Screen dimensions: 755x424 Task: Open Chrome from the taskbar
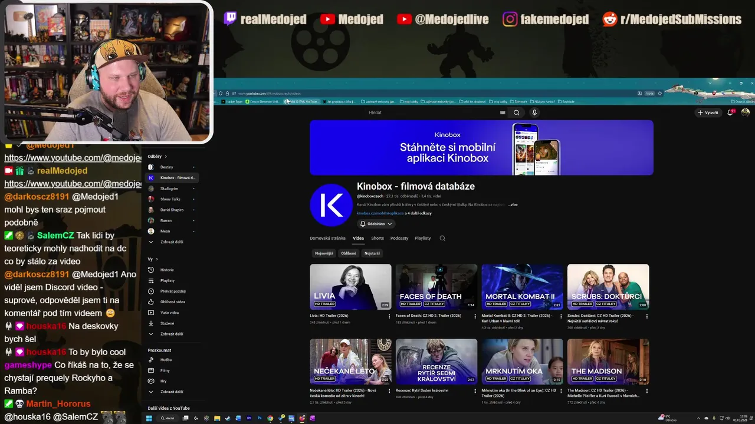pyautogui.click(x=270, y=418)
